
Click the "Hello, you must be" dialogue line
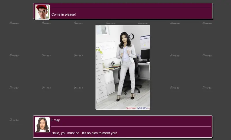[84, 133]
